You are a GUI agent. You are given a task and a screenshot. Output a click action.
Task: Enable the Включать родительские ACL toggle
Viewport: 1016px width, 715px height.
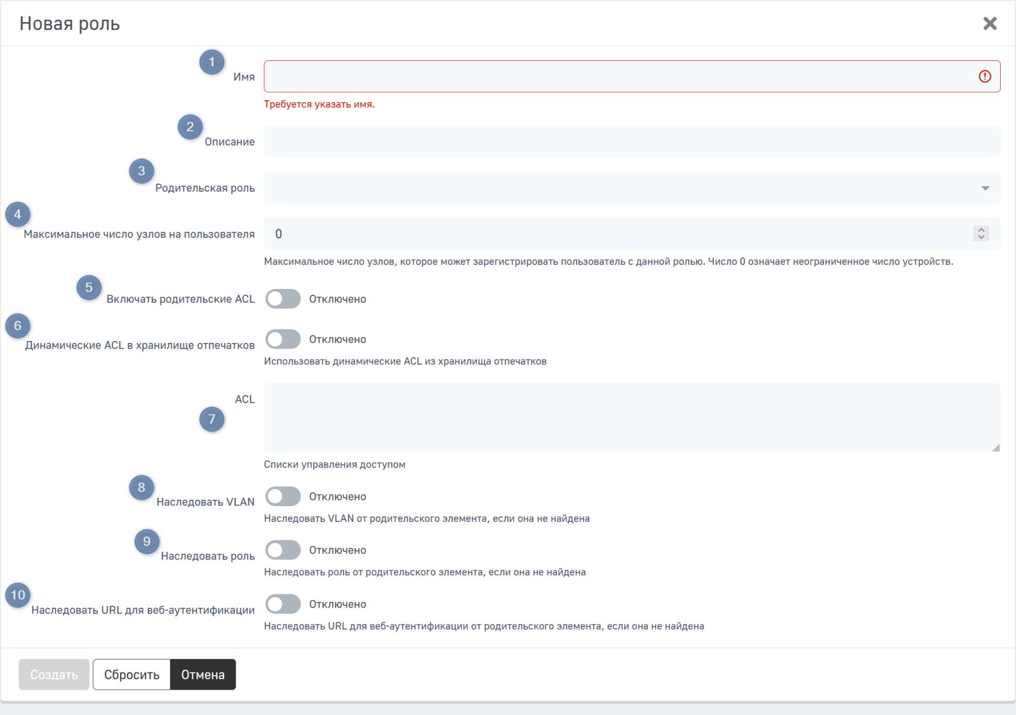[x=283, y=299]
